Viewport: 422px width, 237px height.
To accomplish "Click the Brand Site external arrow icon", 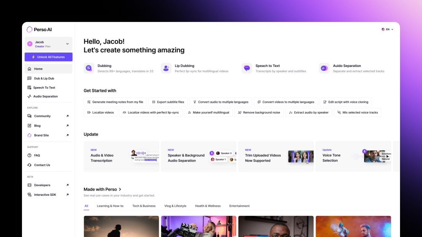I will pyautogui.click(x=68, y=135).
